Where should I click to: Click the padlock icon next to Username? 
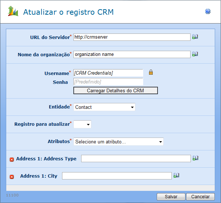(x=151, y=72)
